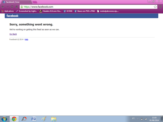Switch to Chrome in the taskbar

[x=14, y=119]
